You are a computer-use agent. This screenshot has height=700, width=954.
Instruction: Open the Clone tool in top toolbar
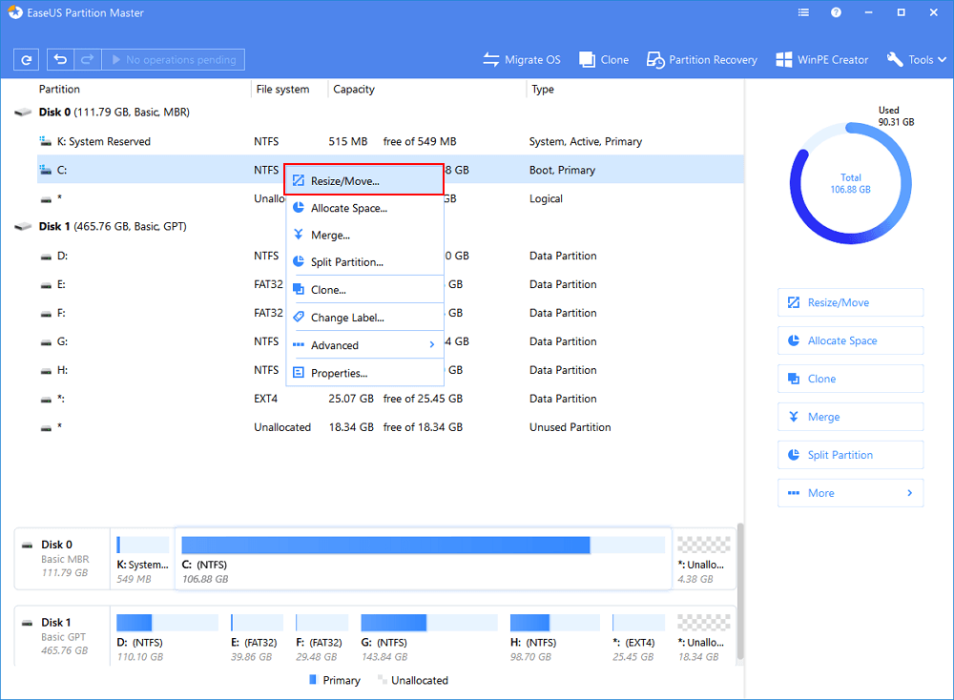pyautogui.click(x=604, y=59)
